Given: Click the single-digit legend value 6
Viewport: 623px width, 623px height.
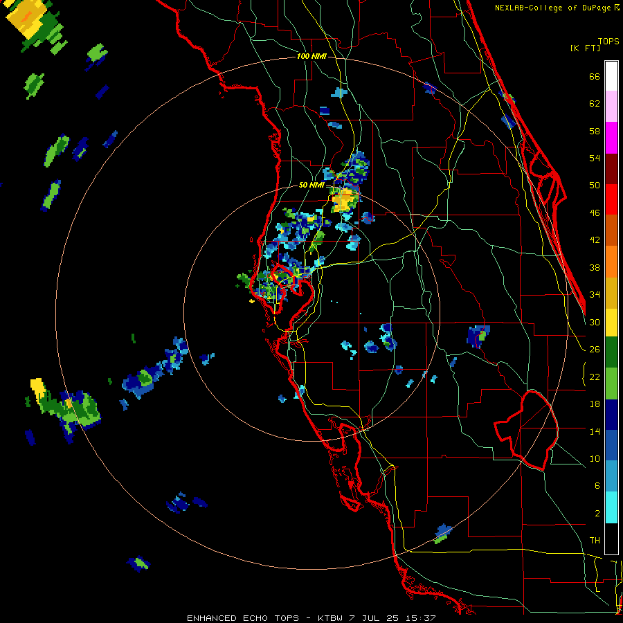Looking at the screenshot, I should [x=597, y=486].
